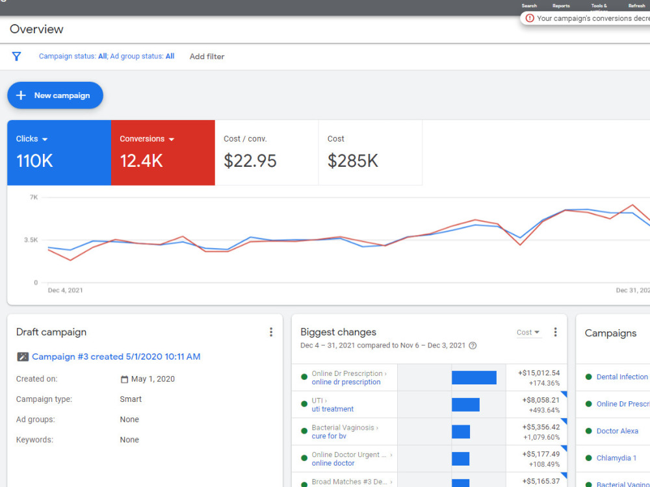Click the green status dot for cure for bv
650x487 pixels.
click(x=304, y=432)
